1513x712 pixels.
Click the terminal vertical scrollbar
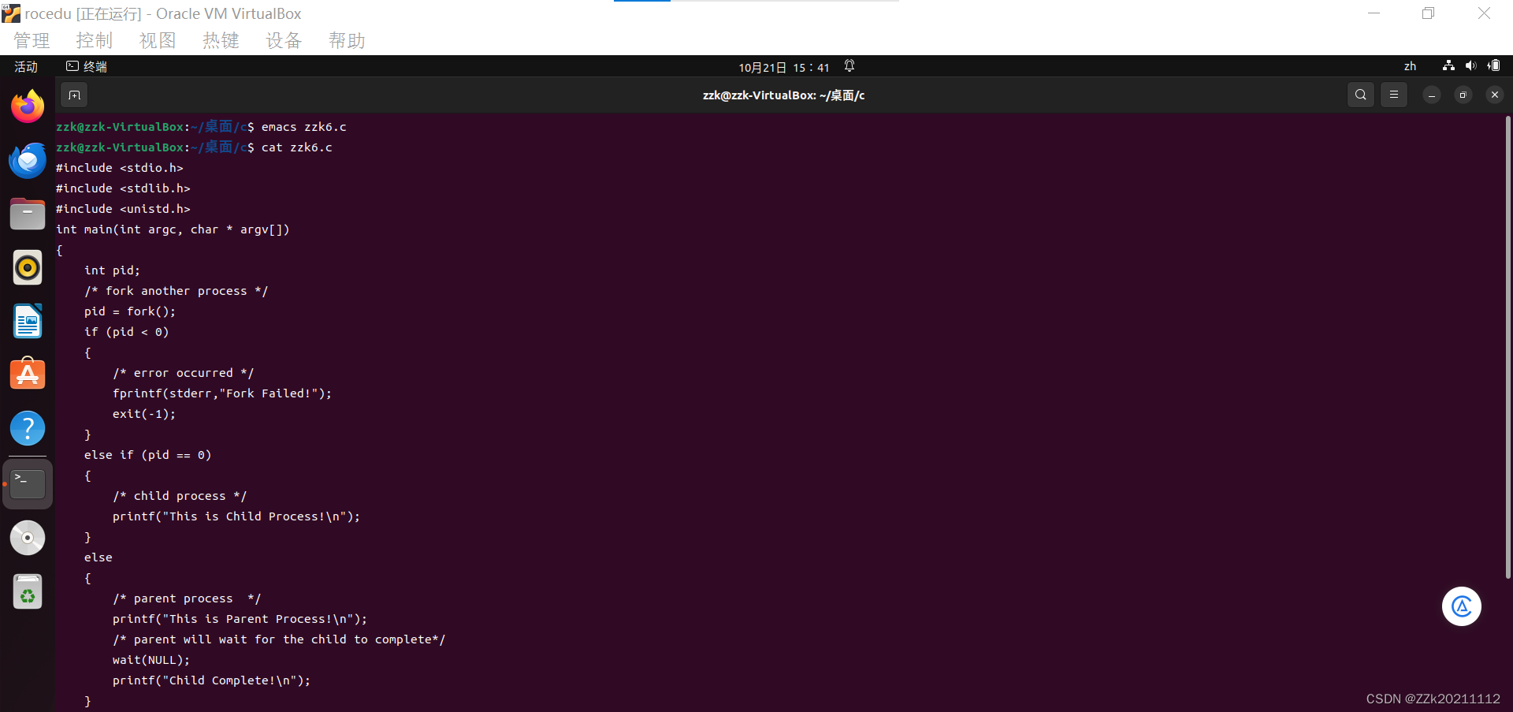(x=1507, y=347)
